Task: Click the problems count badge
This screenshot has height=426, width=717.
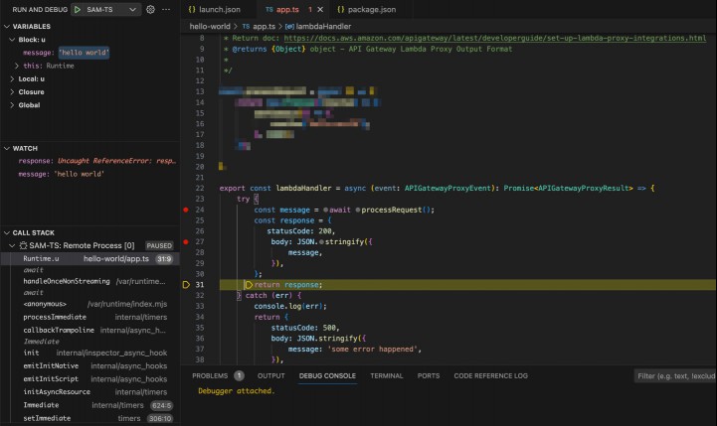Action: pyautogui.click(x=239, y=375)
